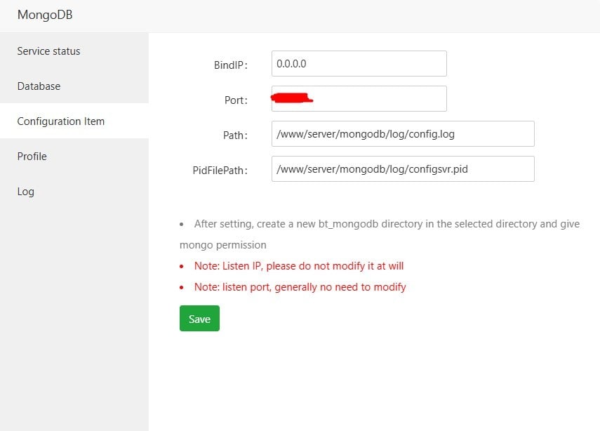Click the PidFilePath label text

(x=220, y=170)
